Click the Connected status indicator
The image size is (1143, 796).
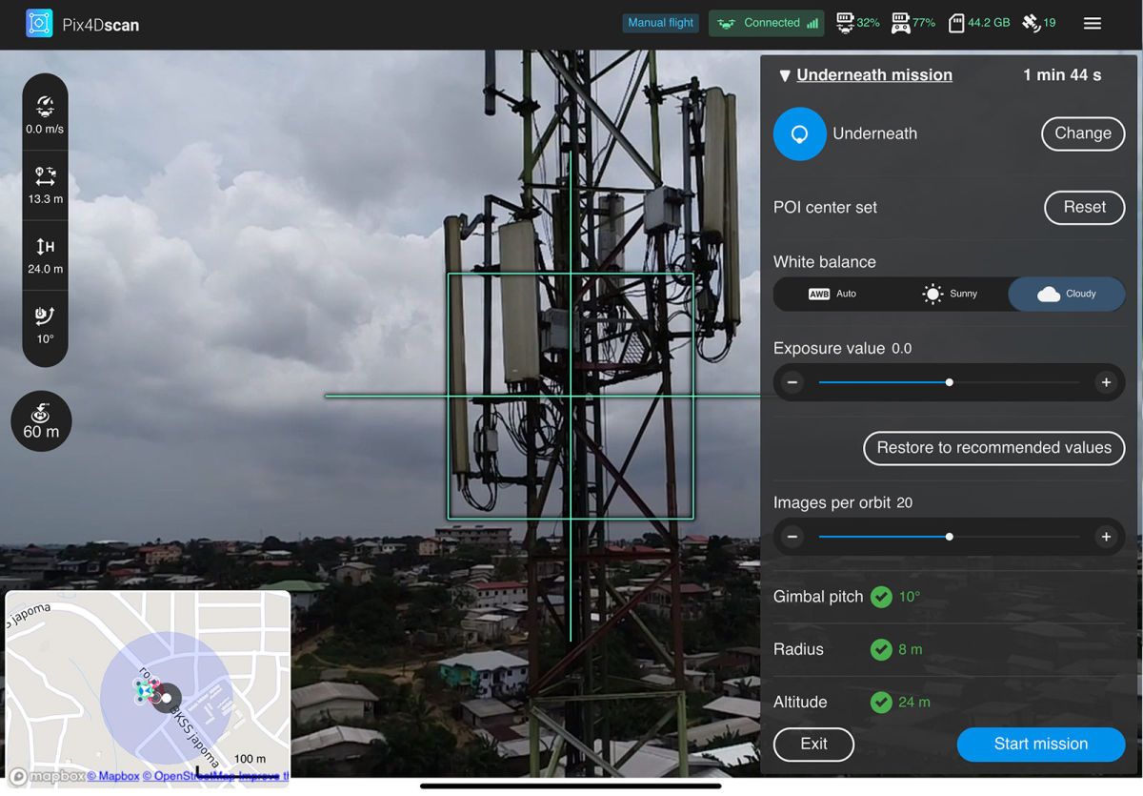pos(766,22)
